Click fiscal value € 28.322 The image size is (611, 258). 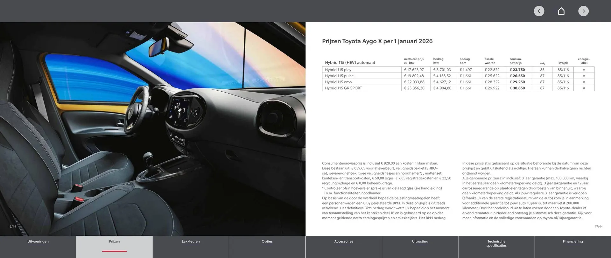click(x=492, y=82)
